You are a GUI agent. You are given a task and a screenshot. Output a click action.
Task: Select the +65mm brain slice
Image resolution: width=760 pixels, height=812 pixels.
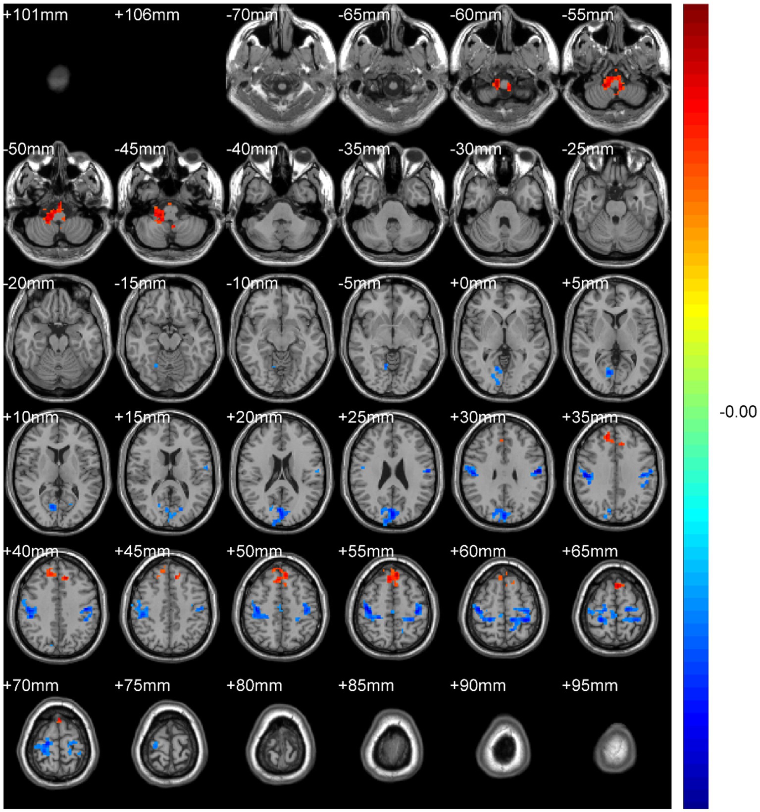(x=615, y=606)
